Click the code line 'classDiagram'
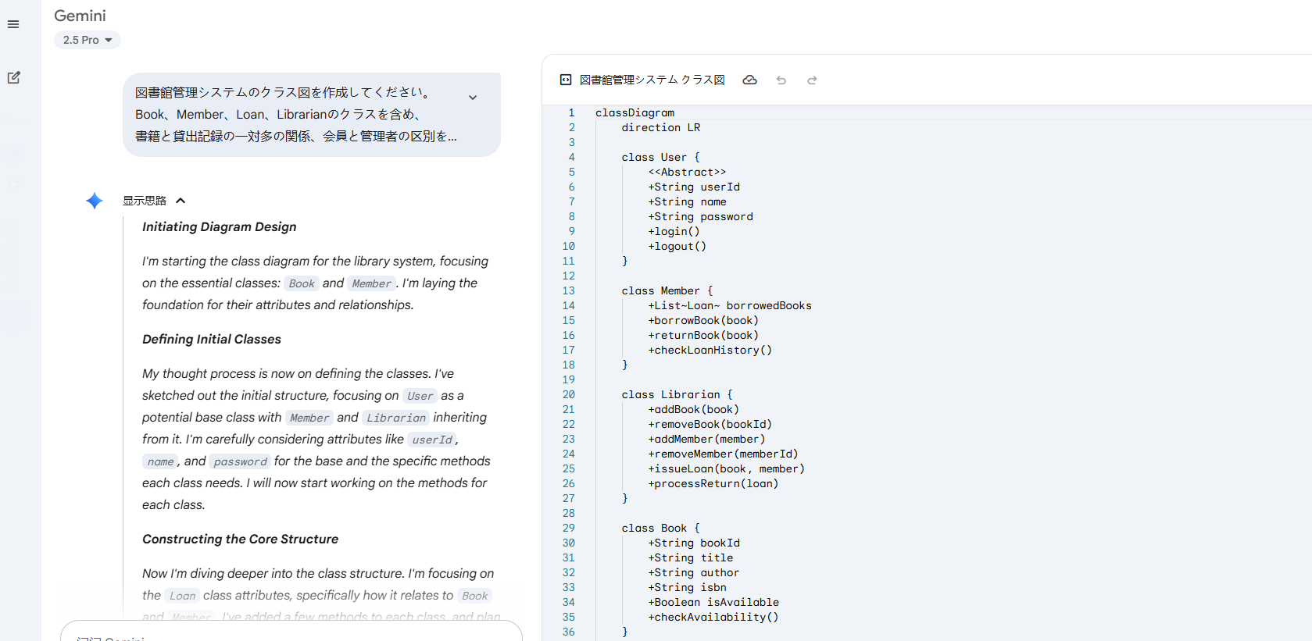Image resolution: width=1312 pixels, height=641 pixels. pos(635,112)
